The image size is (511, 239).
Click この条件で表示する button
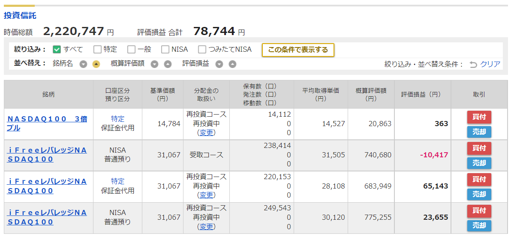point(298,50)
